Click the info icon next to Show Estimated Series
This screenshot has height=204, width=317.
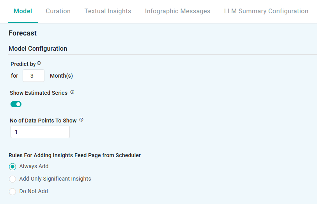tap(72, 92)
